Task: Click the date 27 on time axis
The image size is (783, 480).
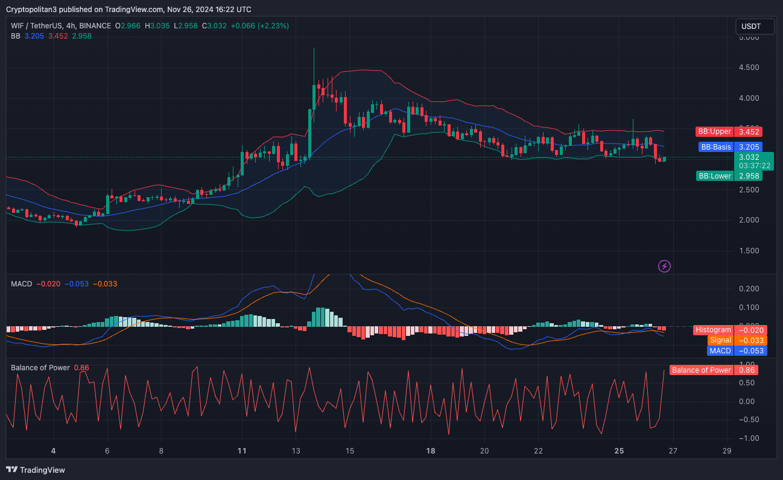Action: coord(673,450)
